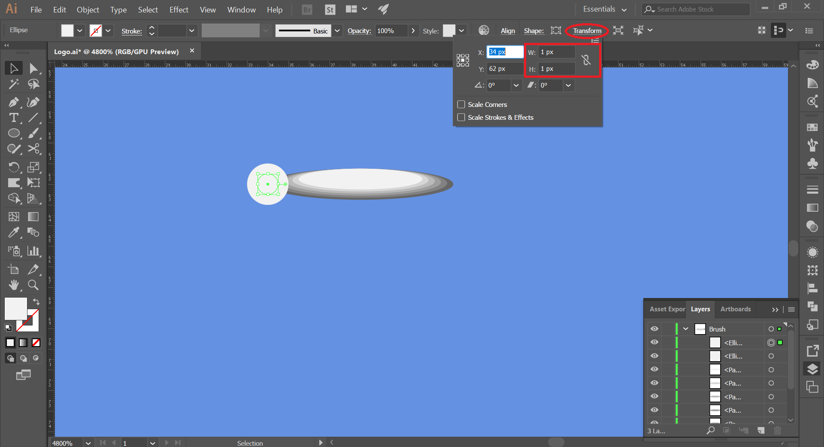The width and height of the screenshot is (824, 447).
Task: Switch to the Asset Export tab
Action: point(667,309)
